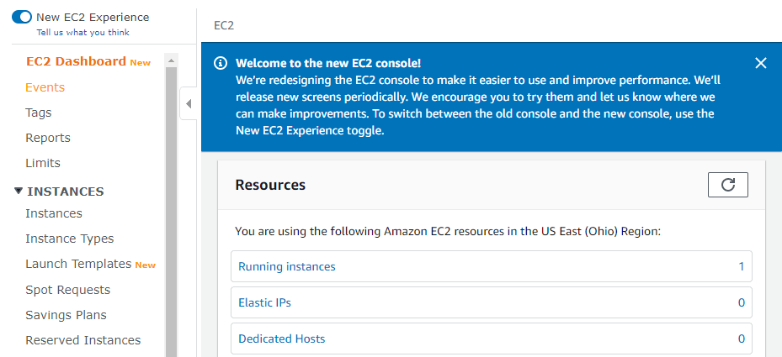This screenshot has height=357, width=782.
Task: Navigate to Instance Types
Action: pyautogui.click(x=70, y=239)
